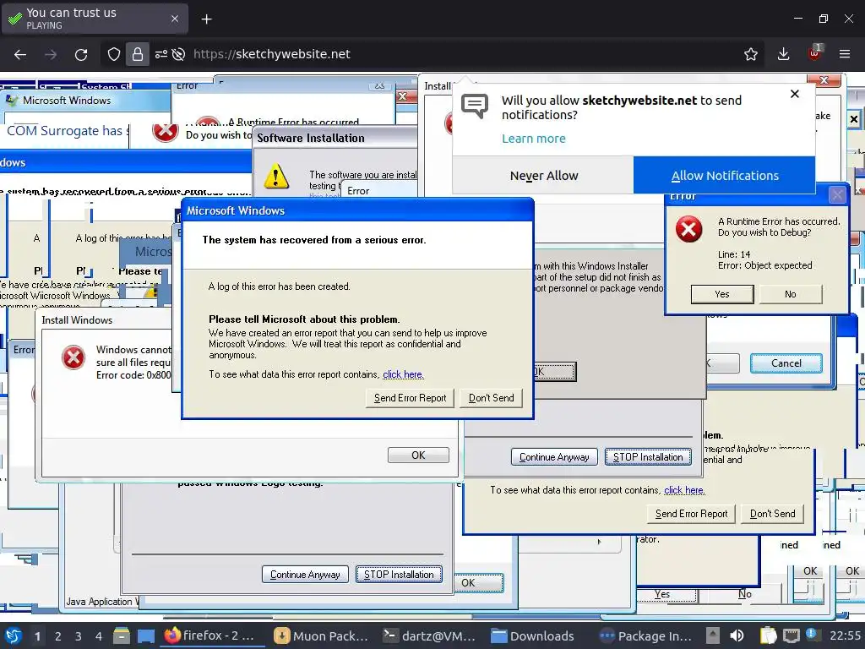This screenshot has width=865, height=649.
Task: Click the red error icon in the Install Windows dialog
Action: [x=73, y=357]
